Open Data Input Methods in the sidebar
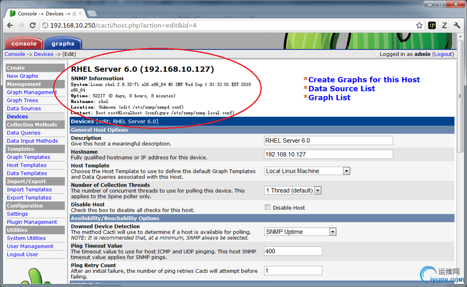This screenshot has height=287, width=467. 32,141
